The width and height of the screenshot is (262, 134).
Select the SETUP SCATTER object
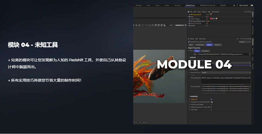coord(196,24)
